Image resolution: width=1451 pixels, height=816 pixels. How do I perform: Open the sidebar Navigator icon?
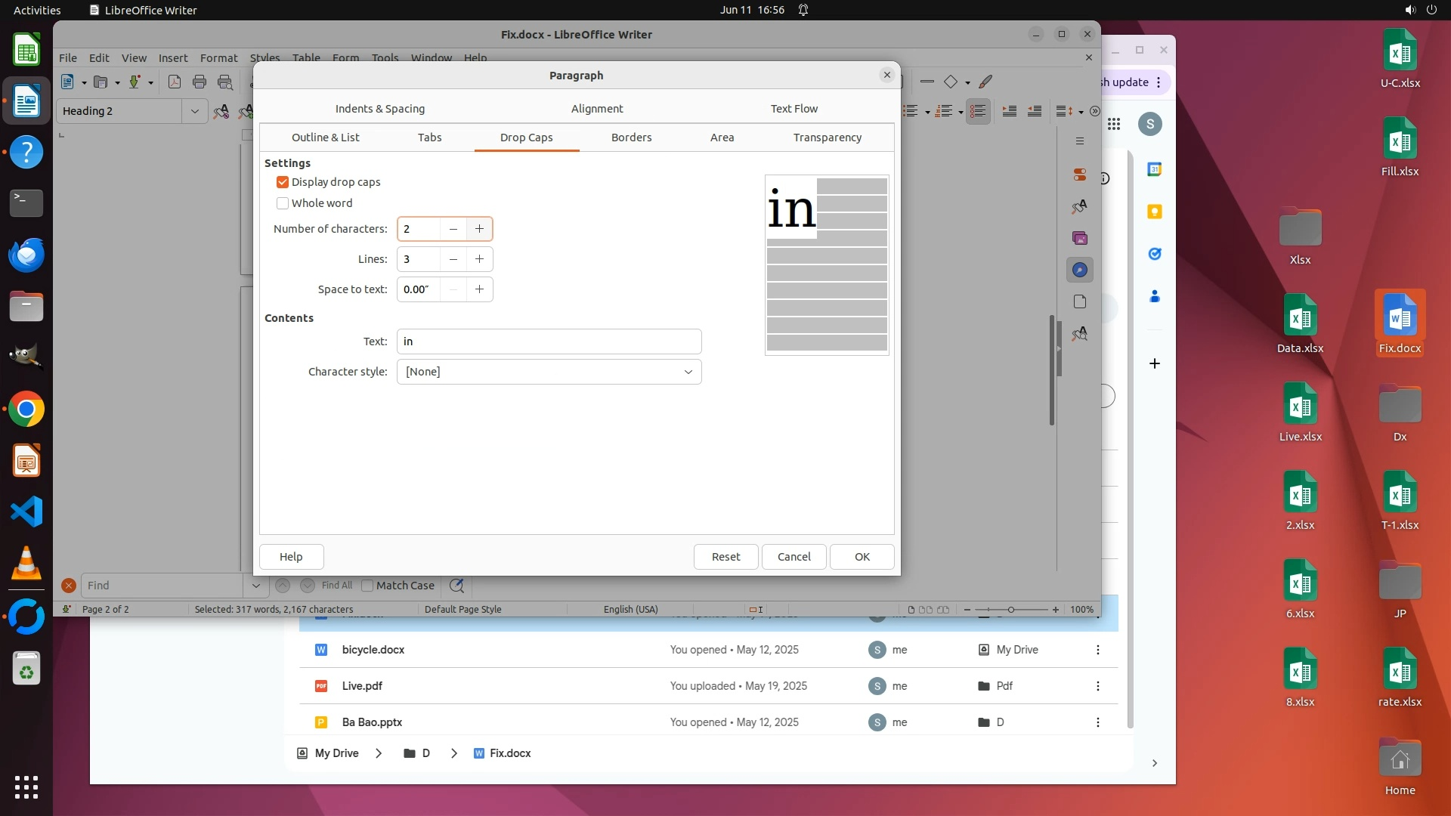(1080, 270)
